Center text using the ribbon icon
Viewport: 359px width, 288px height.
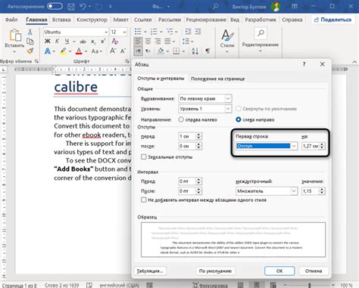point(148,42)
